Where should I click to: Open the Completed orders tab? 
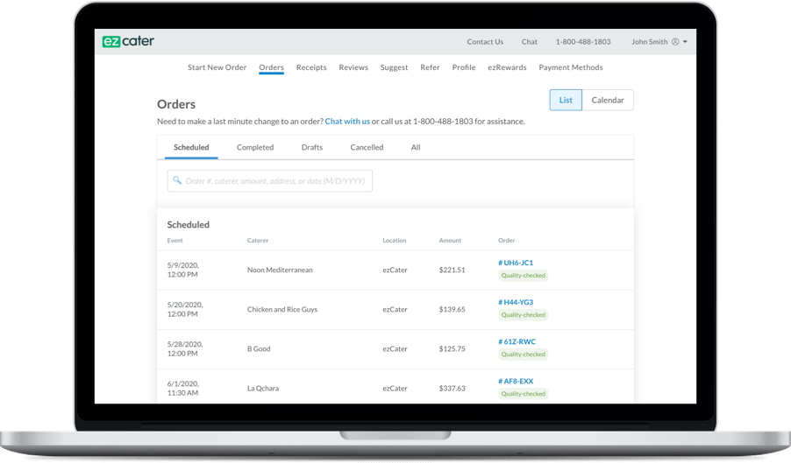click(x=255, y=147)
